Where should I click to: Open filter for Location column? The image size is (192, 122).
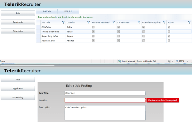coord(88,22)
